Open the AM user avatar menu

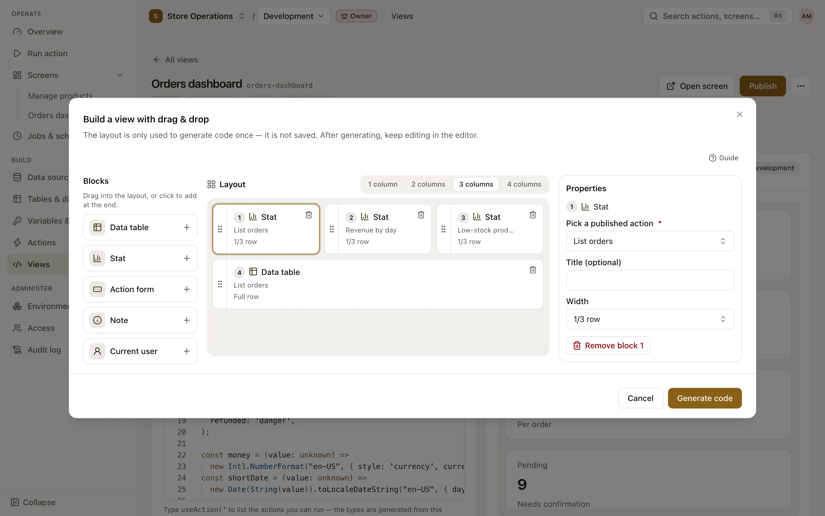(806, 16)
